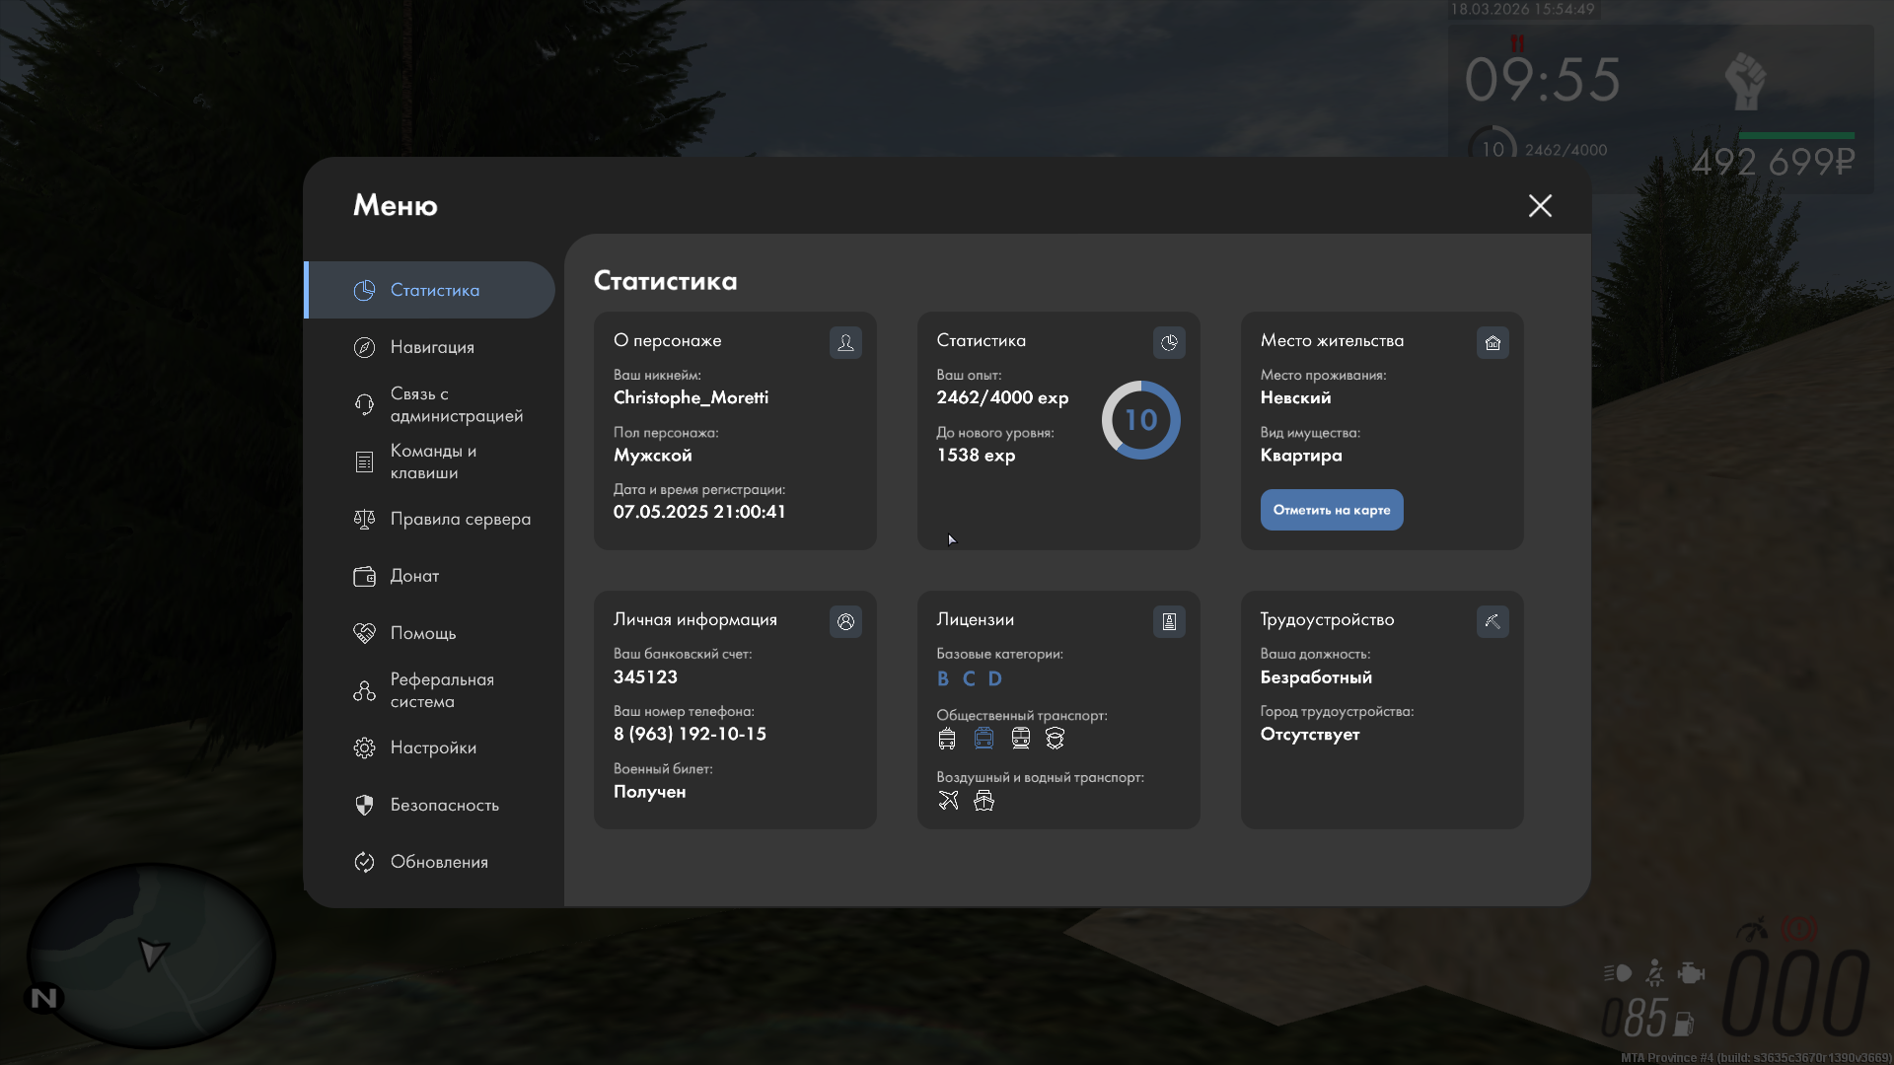
Task: Click the license document icon in the Лицензии card
Action: (1169, 621)
